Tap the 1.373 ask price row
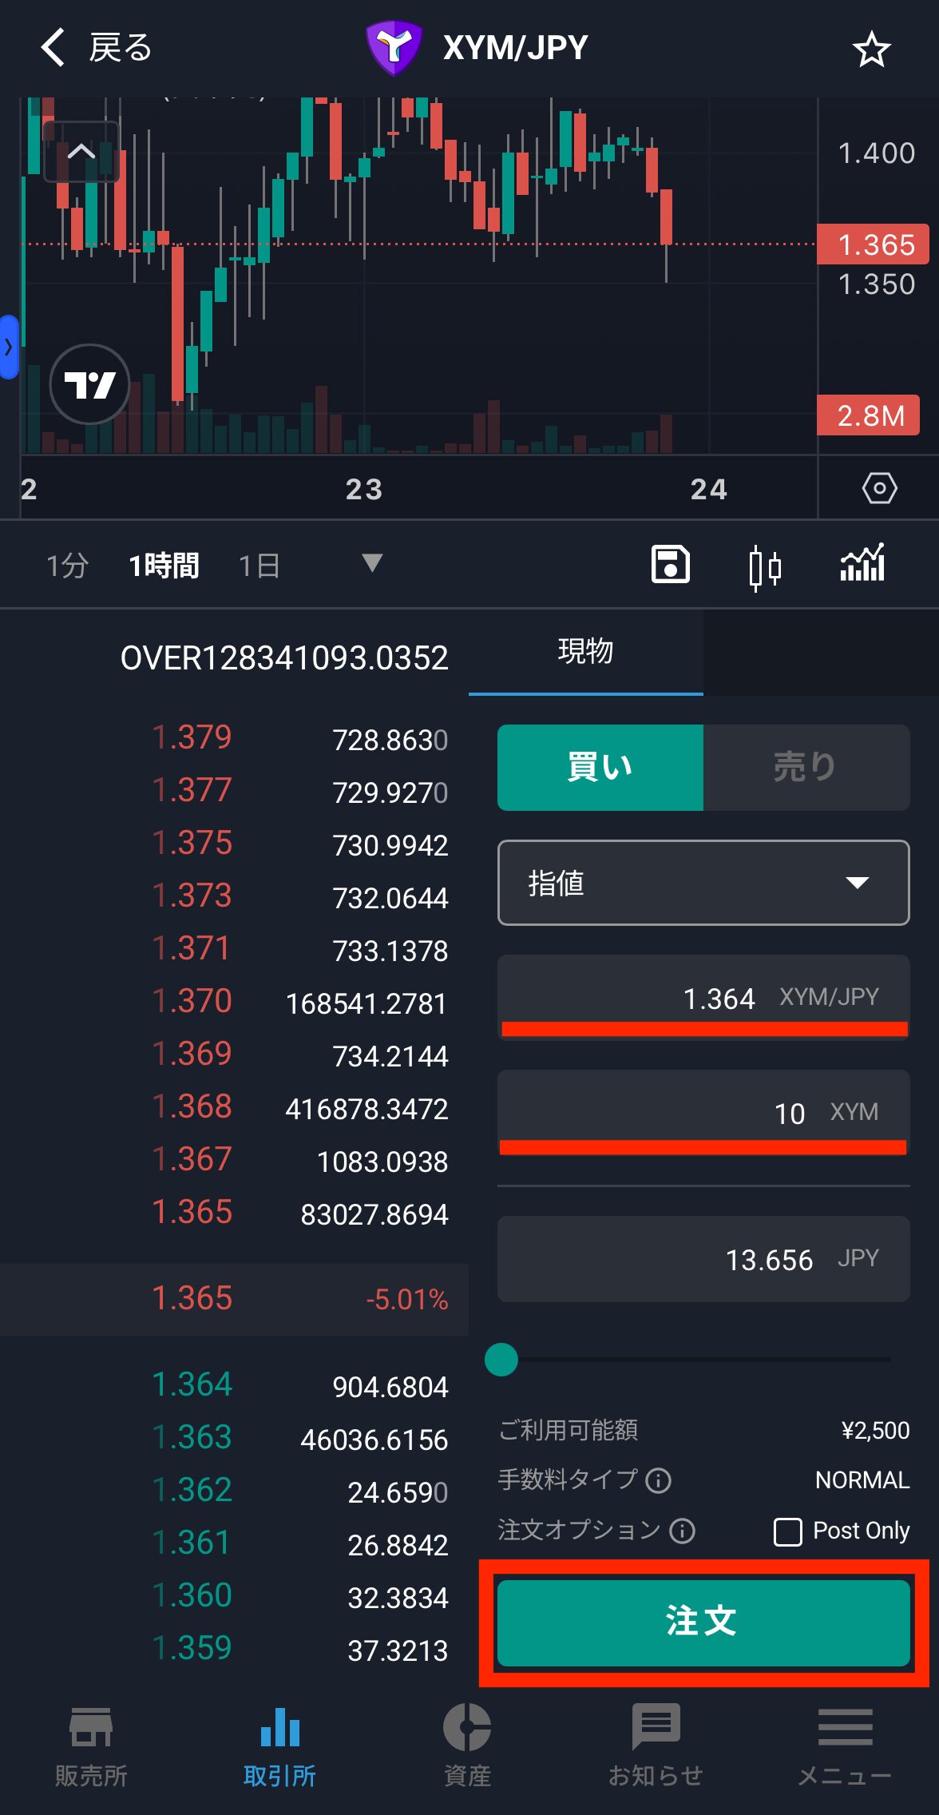The image size is (939, 1815). point(235,896)
